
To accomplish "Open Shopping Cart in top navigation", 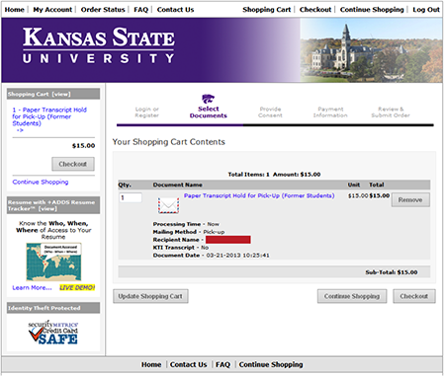I will (x=267, y=10).
